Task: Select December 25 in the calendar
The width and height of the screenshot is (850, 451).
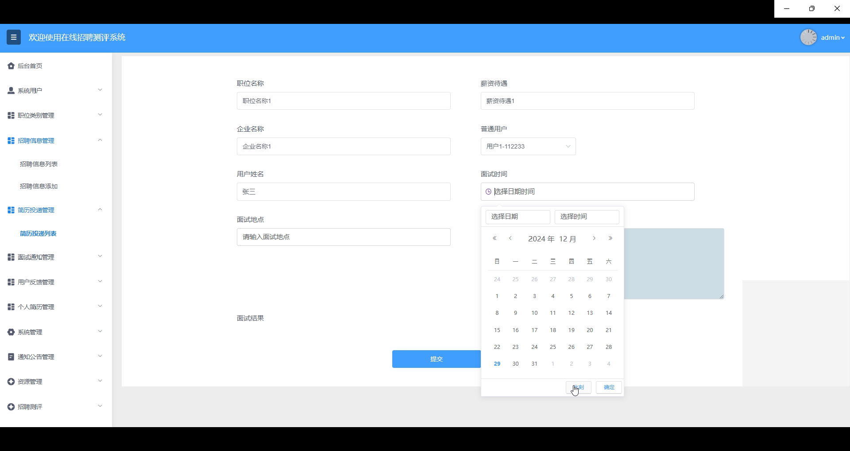Action: [x=553, y=347]
